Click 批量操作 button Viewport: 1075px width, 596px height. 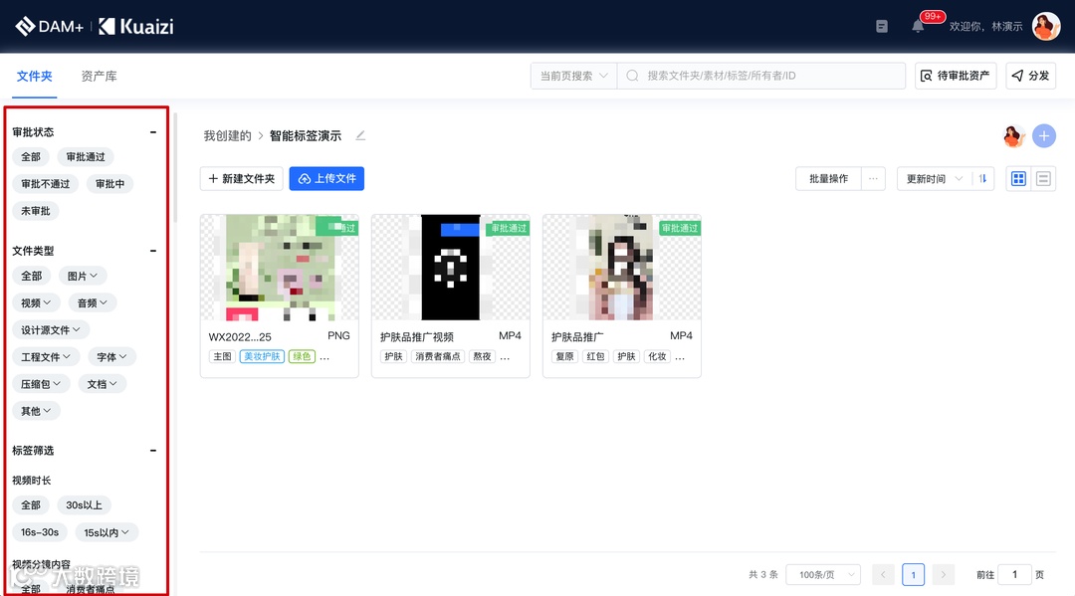point(828,179)
